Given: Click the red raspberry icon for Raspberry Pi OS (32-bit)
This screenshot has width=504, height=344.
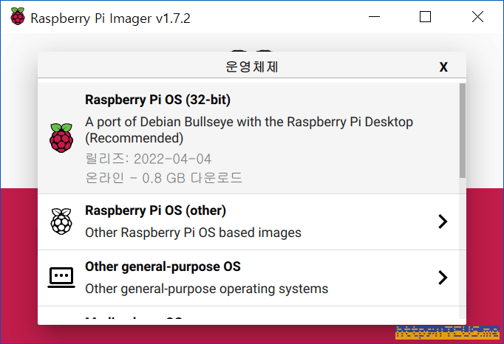Looking at the screenshot, I should pyautogui.click(x=61, y=138).
